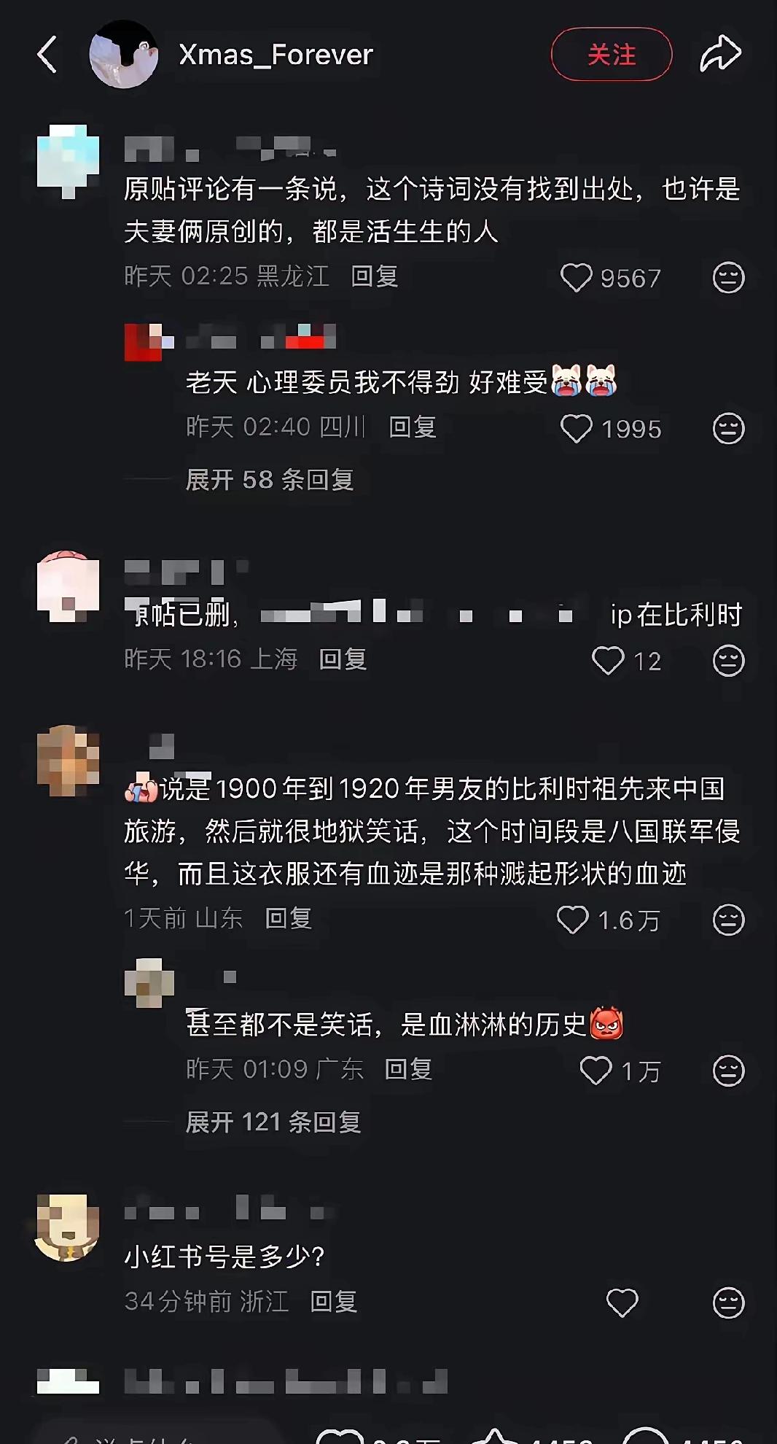Tap the dislike face on the 广东 reply
The image size is (777, 1444).
point(728,1071)
